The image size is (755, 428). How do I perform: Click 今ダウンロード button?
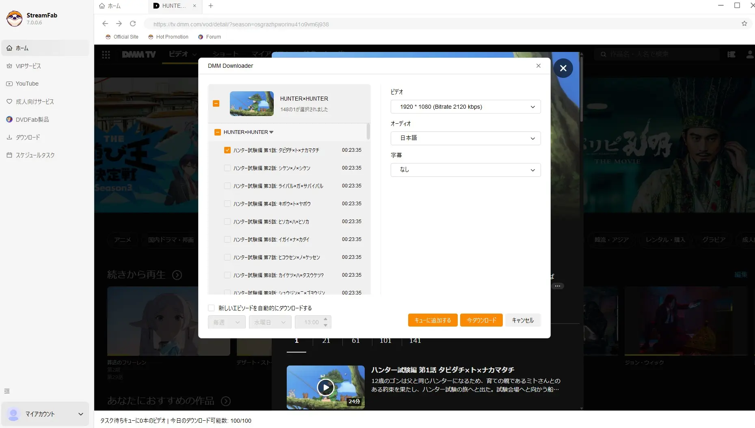point(481,320)
